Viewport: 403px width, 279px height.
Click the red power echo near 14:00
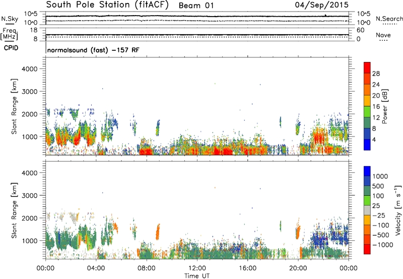pos(223,151)
